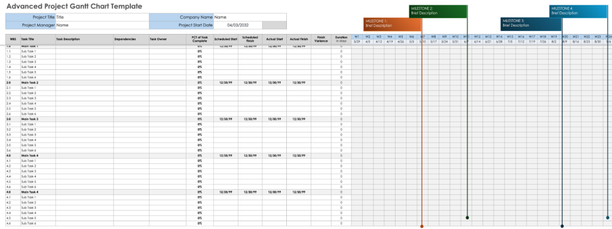Click the W1 week header cell
Image resolution: width=612 pixels, height=229 pixels.
357,36
